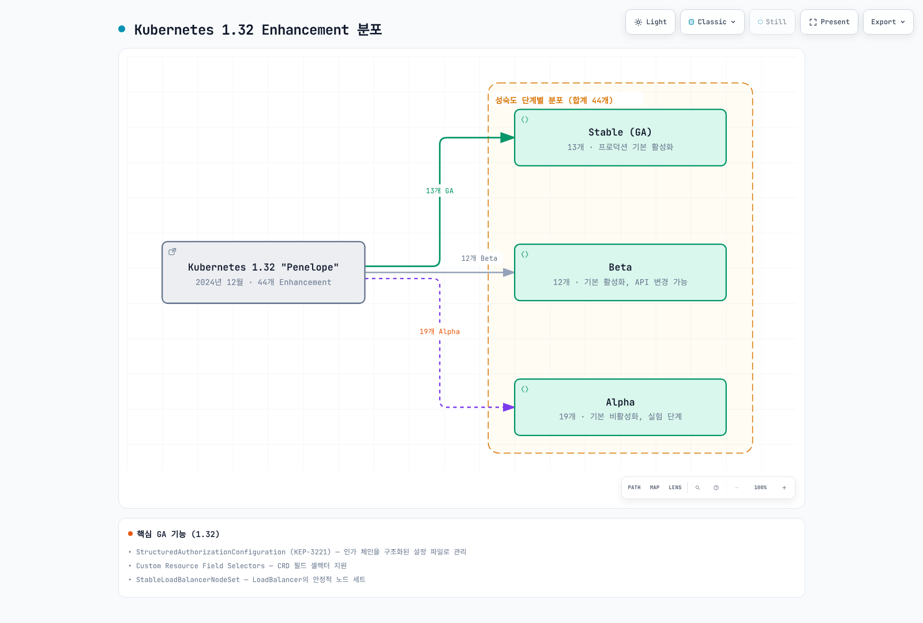Enter Present fullscreen mode
The width and height of the screenshot is (923, 623).
tap(829, 22)
